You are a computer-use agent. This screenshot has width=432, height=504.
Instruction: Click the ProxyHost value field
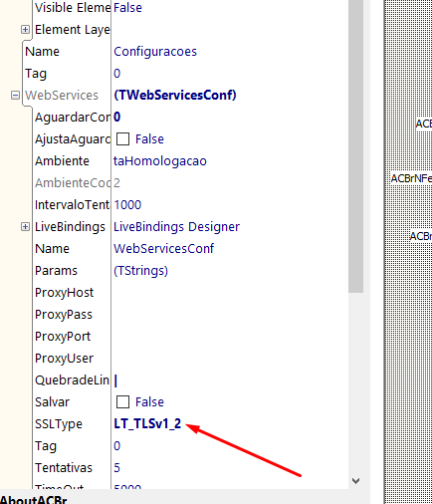point(230,293)
